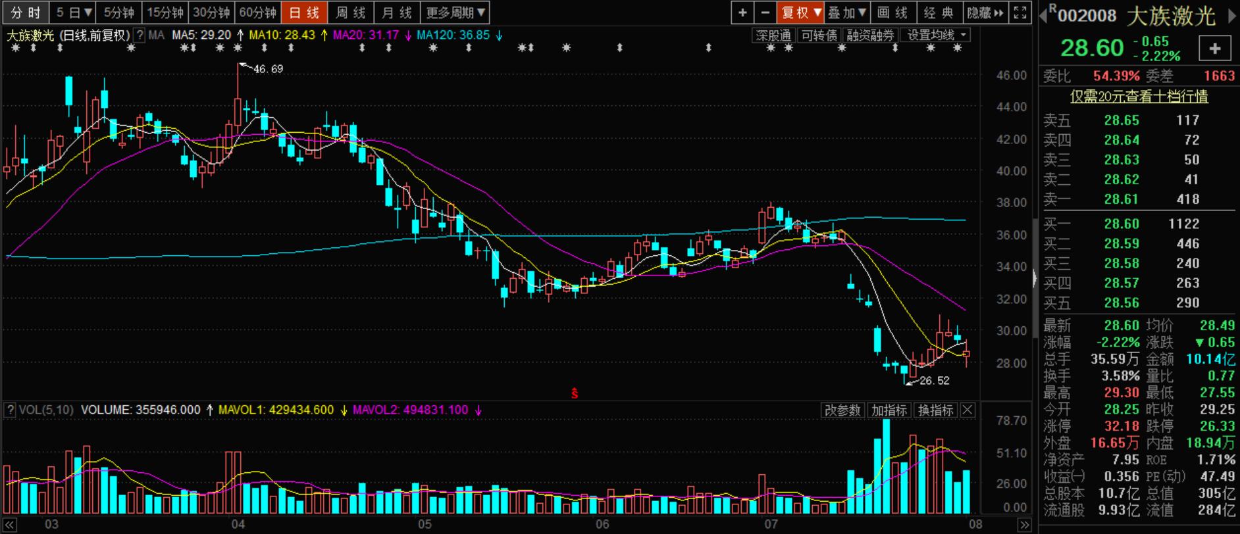Image resolution: width=1240 pixels, height=534 pixels.
Task: Zoom in chart with plus button
Action: [742, 12]
